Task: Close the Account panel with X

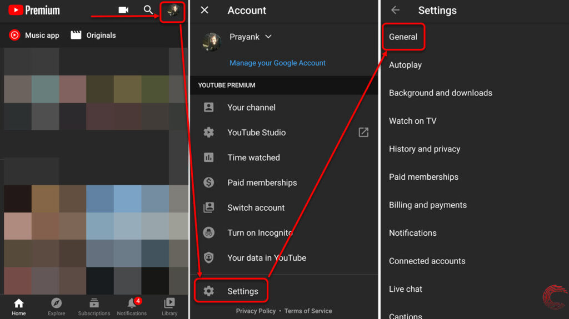Action: 204,10
